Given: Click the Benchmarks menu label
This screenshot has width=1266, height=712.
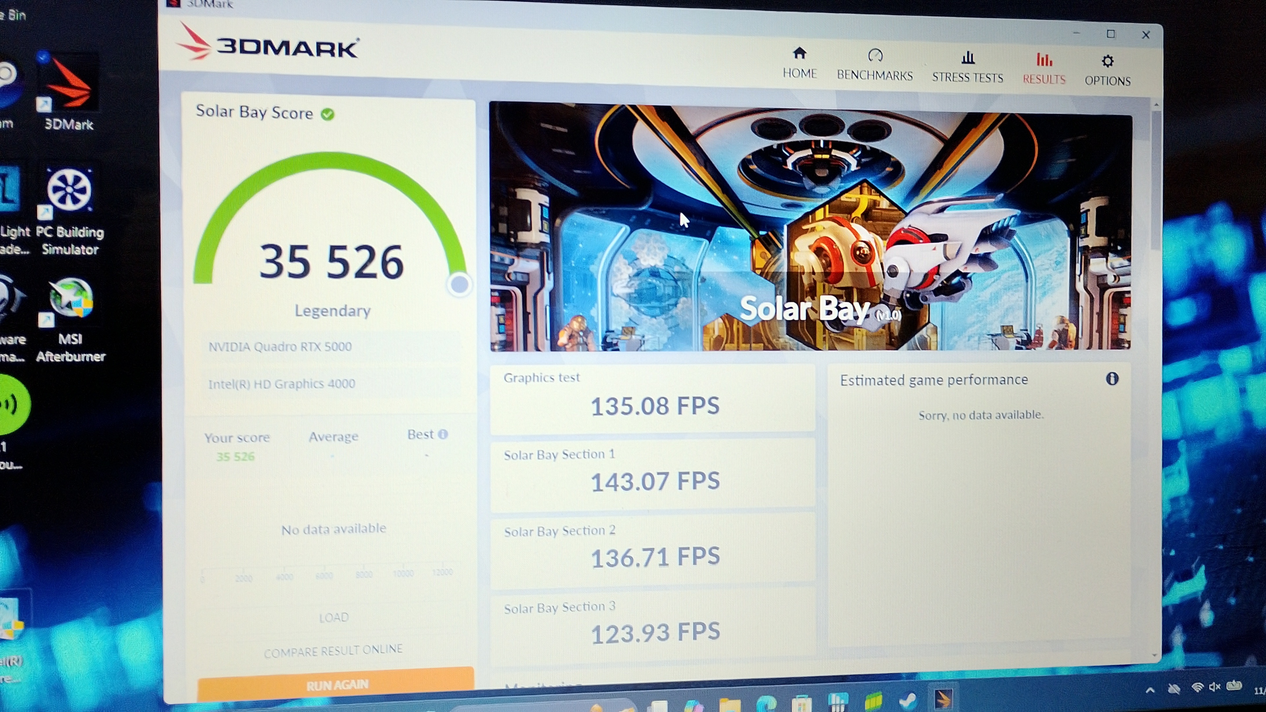Looking at the screenshot, I should pyautogui.click(x=875, y=76).
